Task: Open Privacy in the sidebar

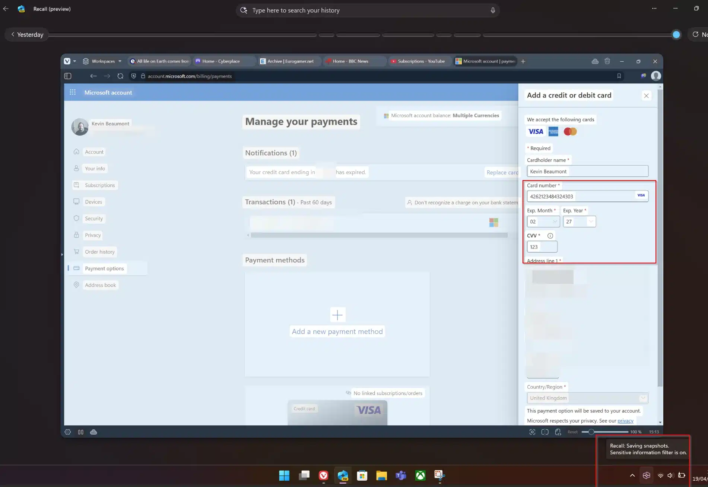Action: 93,235
